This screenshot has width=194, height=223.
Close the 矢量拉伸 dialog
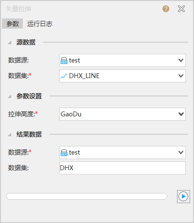[x=181, y=9]
